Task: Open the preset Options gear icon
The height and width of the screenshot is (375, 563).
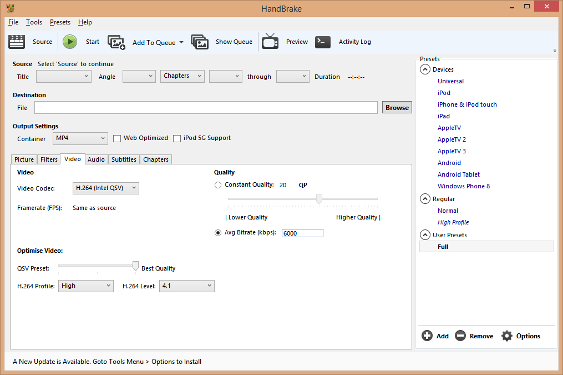Action: click(506, 336)
